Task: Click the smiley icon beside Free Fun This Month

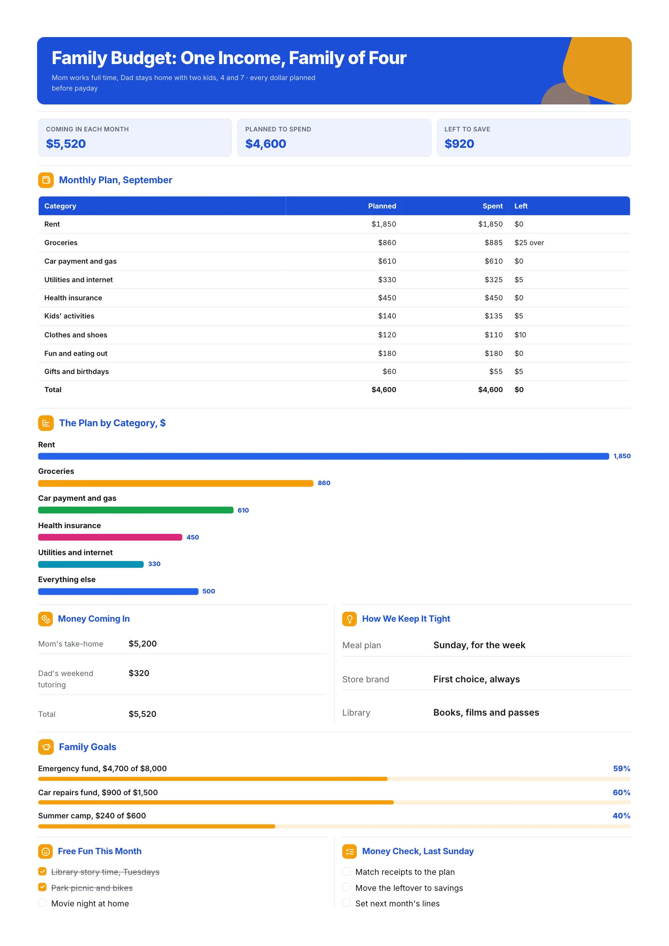Action: (x=45, y=851)
